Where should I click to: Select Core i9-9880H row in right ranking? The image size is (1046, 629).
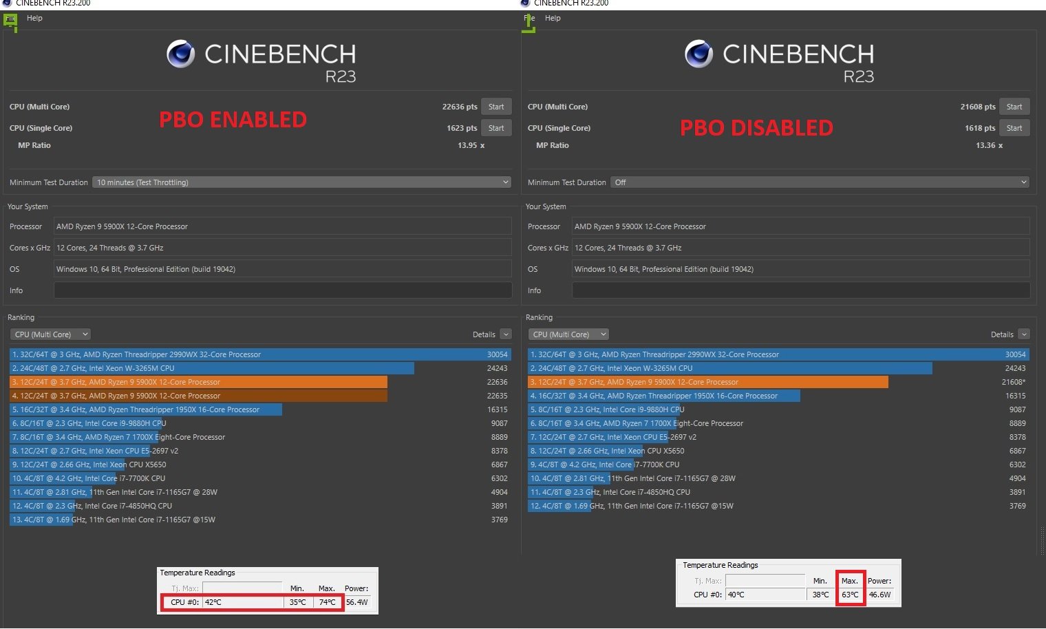click(778, 409)
